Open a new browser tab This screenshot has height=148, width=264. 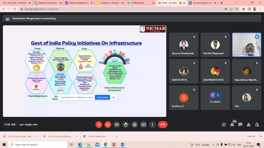pos(221,3)
